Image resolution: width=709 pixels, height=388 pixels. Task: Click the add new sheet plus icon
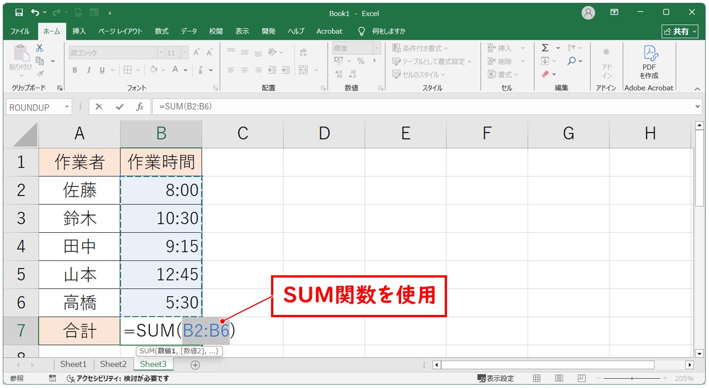point(195,365)
